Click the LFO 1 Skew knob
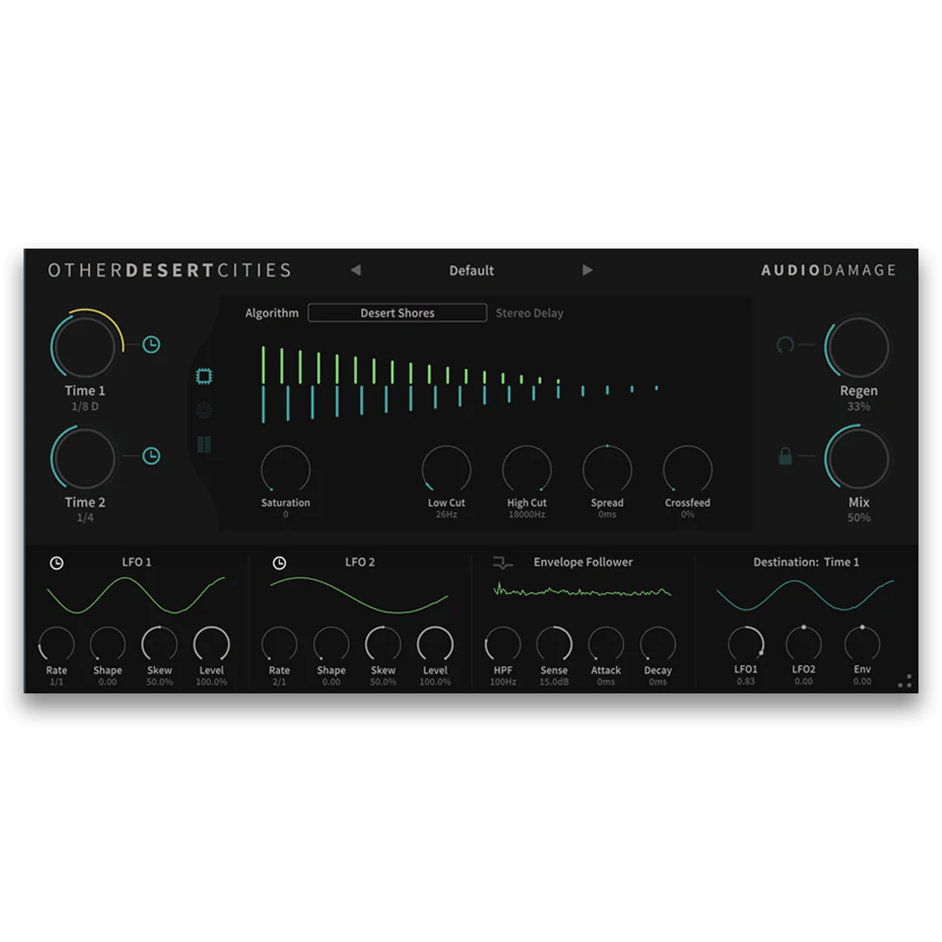The width and height of the screenshot is (942, 942). pos(160,644)
